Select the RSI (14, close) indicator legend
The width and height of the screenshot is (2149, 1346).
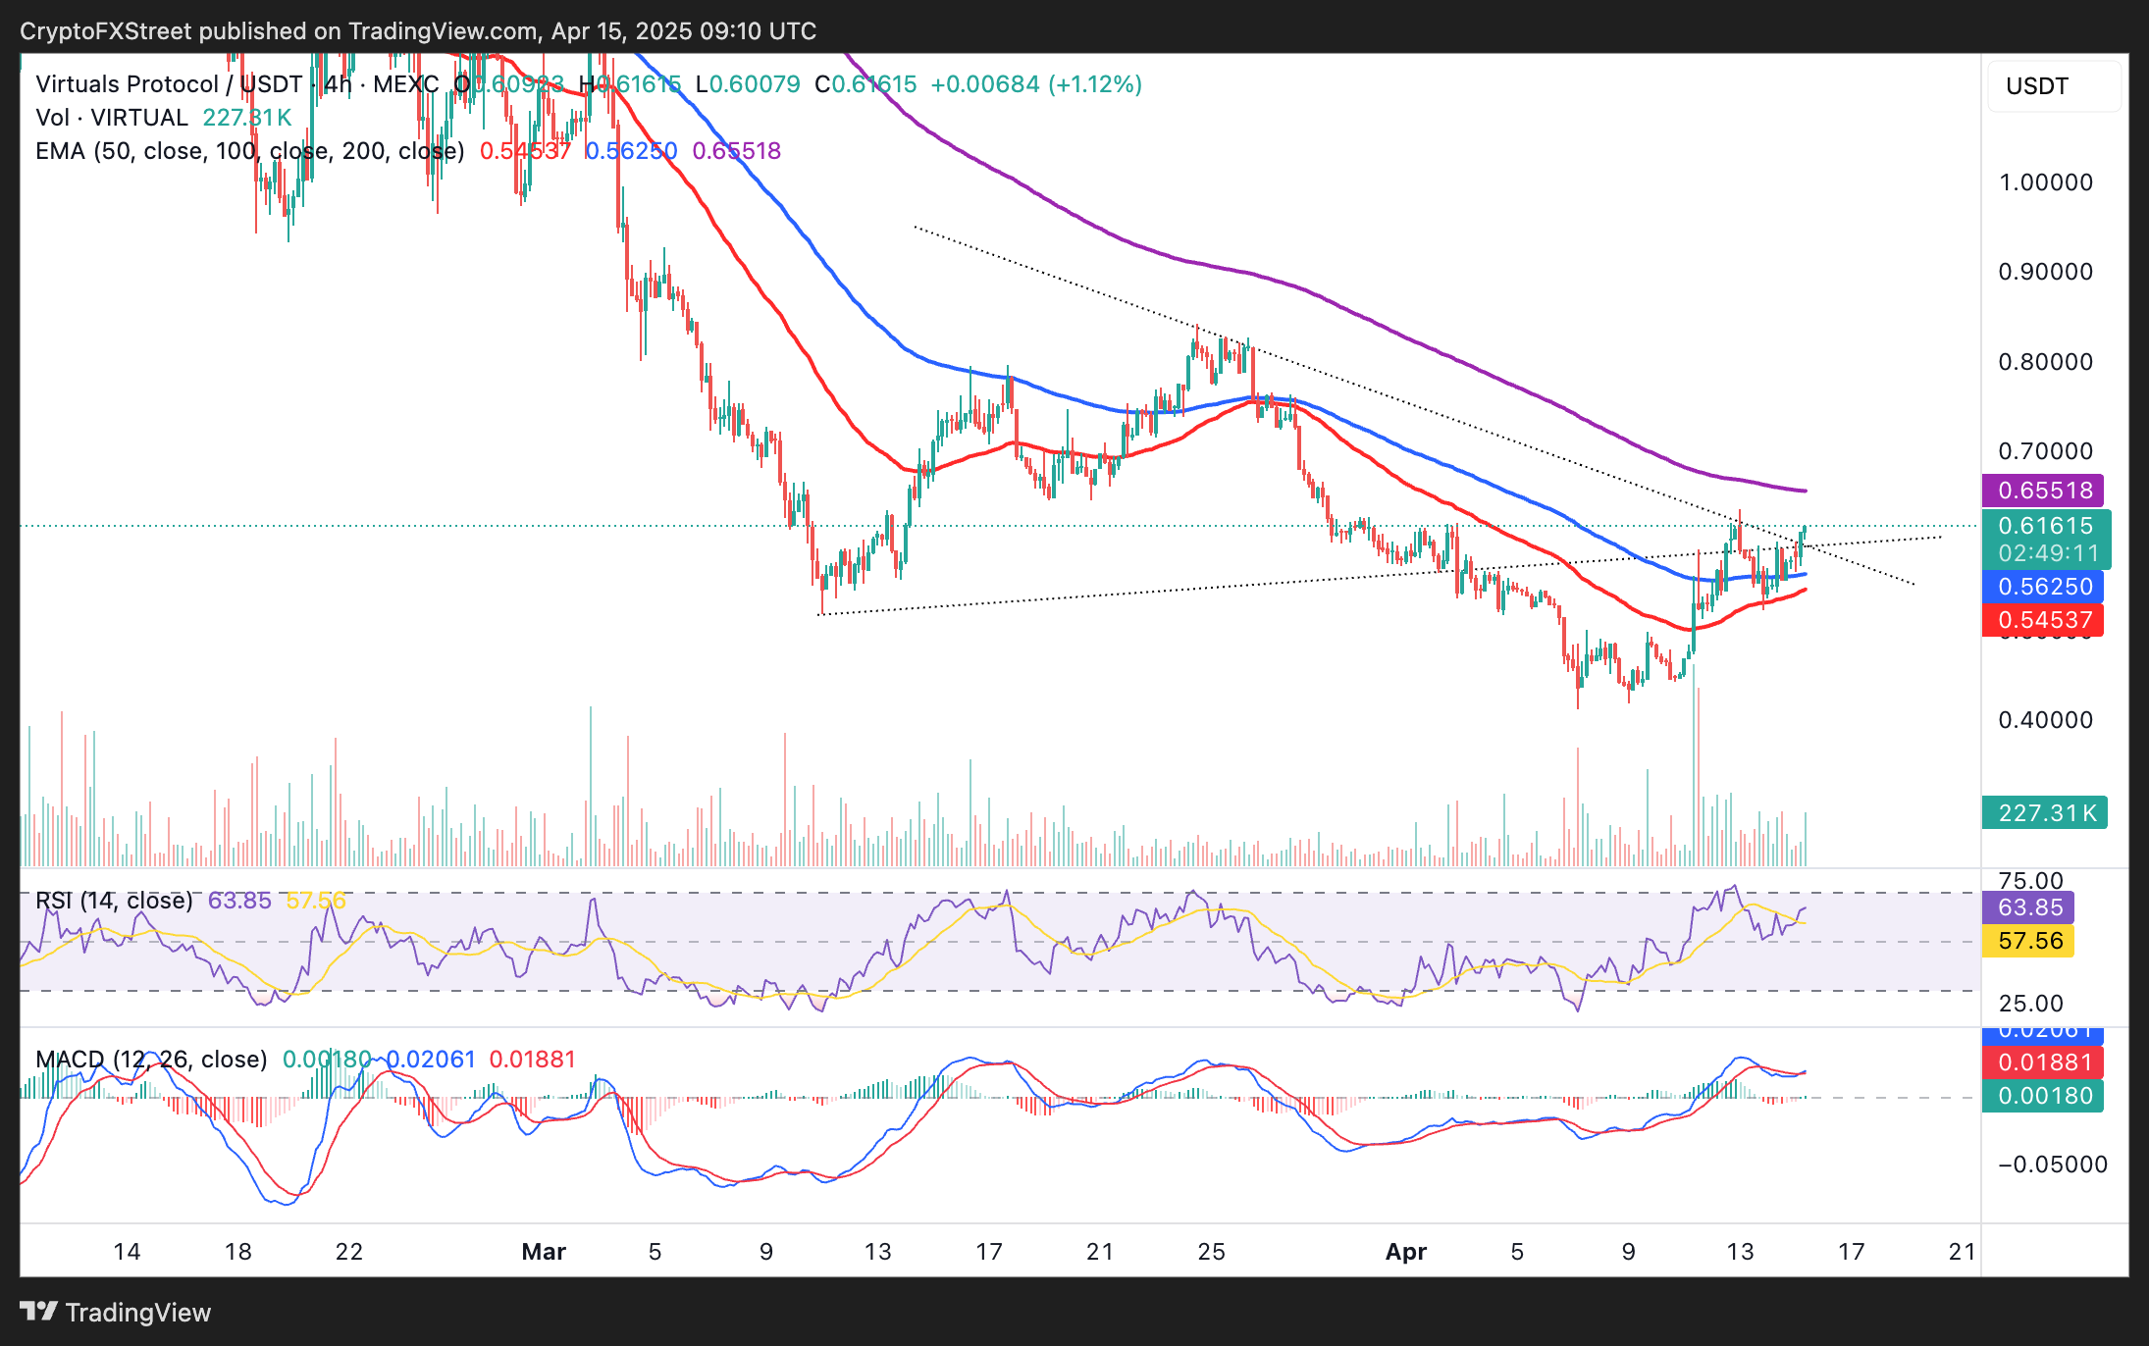114,901
